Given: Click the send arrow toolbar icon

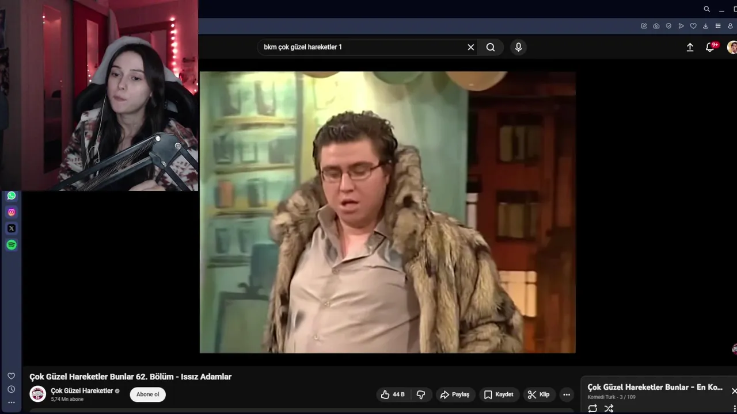Looking at the screenshot, I should click(x=681, y=26).
